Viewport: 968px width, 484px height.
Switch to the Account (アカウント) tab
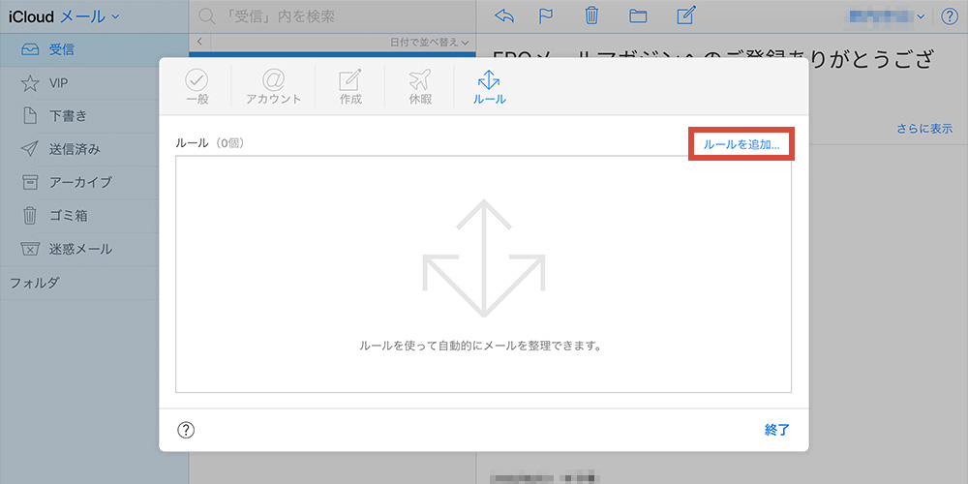[x=274, y=86]
